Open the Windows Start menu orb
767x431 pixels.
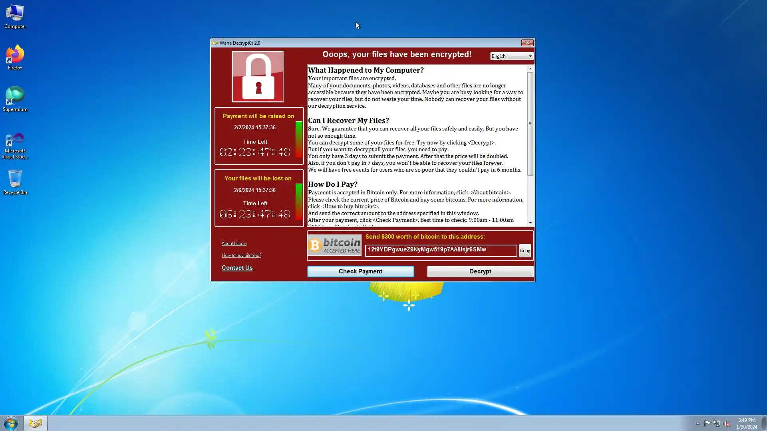tap(11, 423)
